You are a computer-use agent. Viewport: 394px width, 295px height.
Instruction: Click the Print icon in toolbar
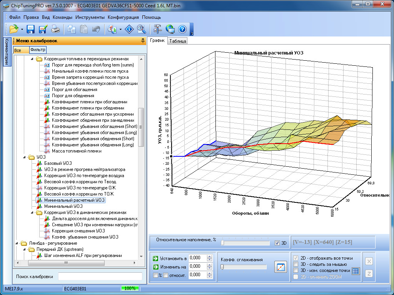point(55,29)
